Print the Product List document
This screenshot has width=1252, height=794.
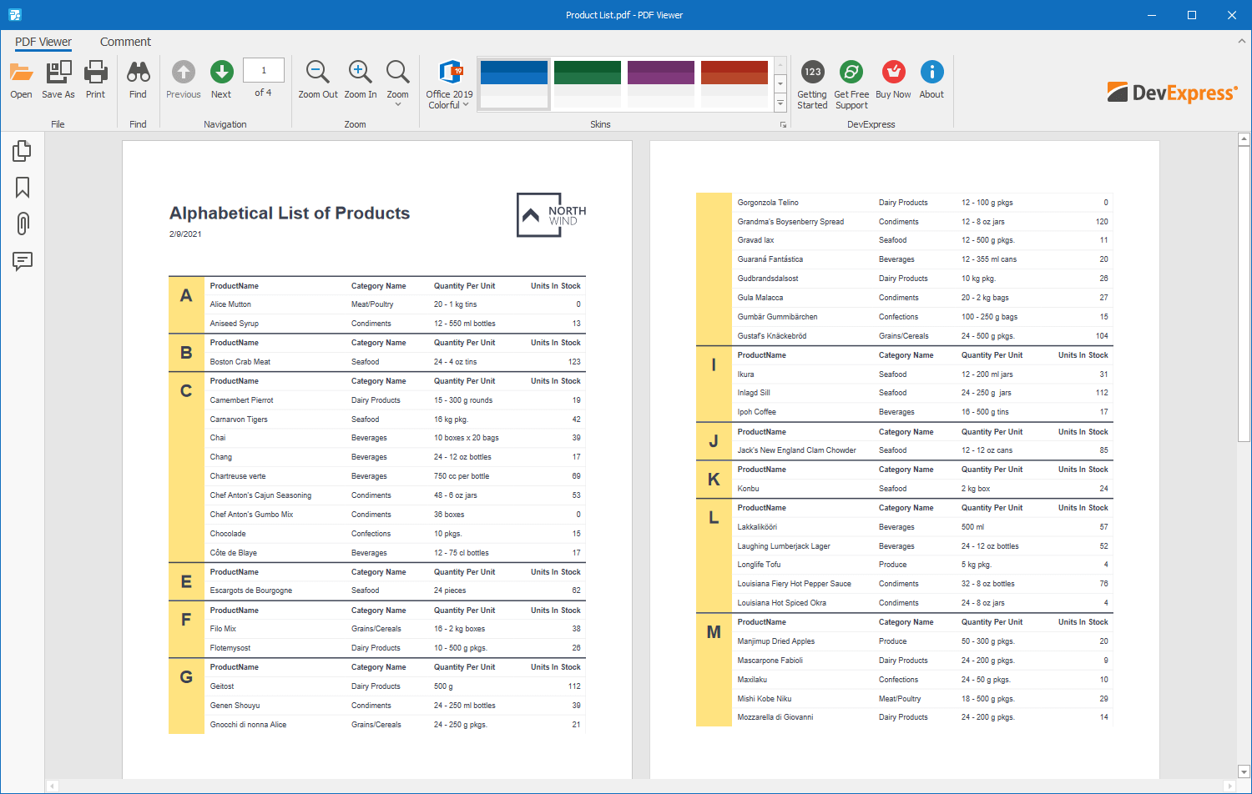pyautogui.click(x=95, y=79)
